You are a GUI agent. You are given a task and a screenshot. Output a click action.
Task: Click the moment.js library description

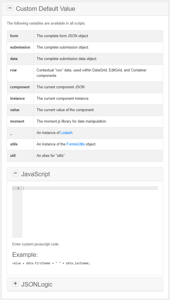(x=72, y=121)
